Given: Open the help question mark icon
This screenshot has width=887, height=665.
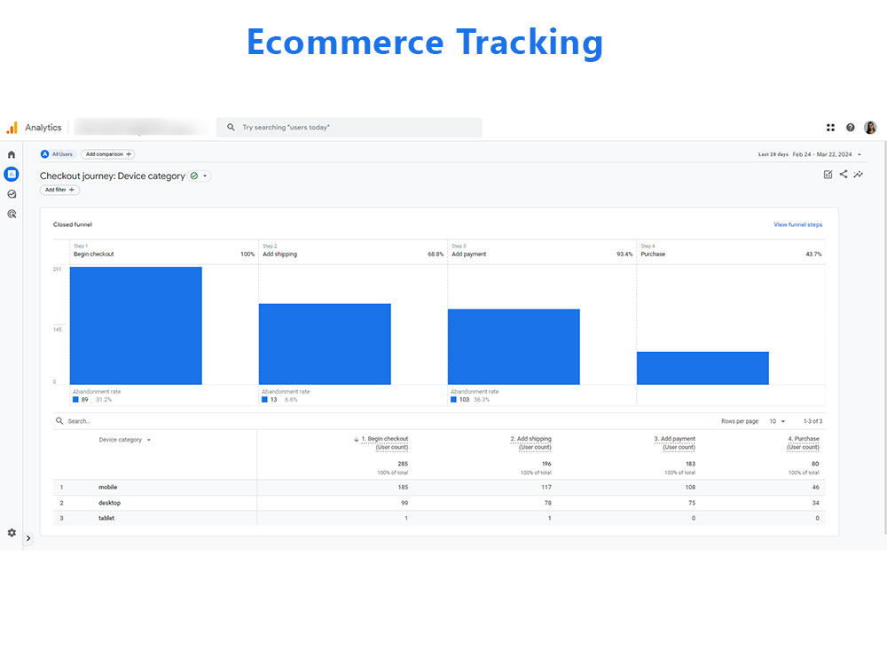Looking at the screenshot, I should [x=851, y=128].
